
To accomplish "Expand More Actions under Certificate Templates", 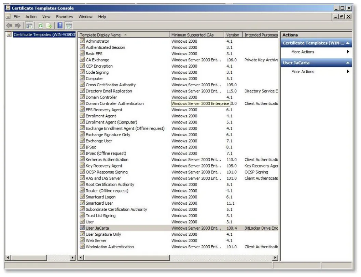I will coord(316,52).
